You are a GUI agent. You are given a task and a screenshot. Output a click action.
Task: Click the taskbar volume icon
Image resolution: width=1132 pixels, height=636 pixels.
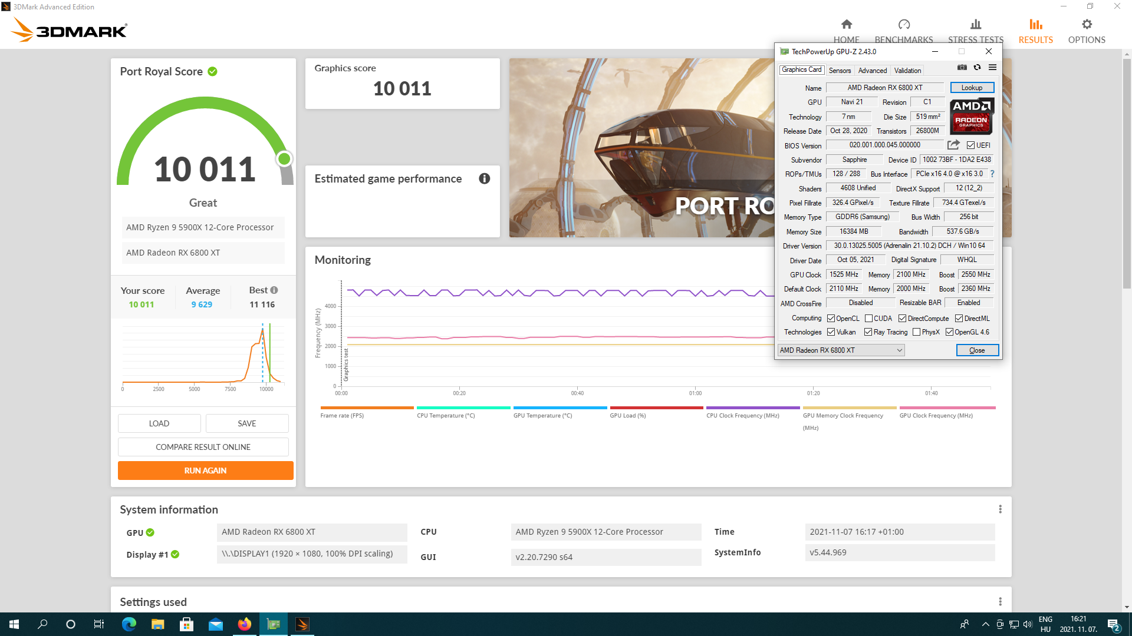(x=1028, y=624)
